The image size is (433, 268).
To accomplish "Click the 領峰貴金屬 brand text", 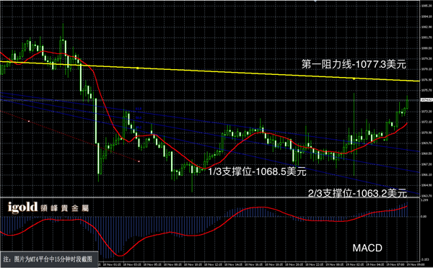I will coord(65,208).
